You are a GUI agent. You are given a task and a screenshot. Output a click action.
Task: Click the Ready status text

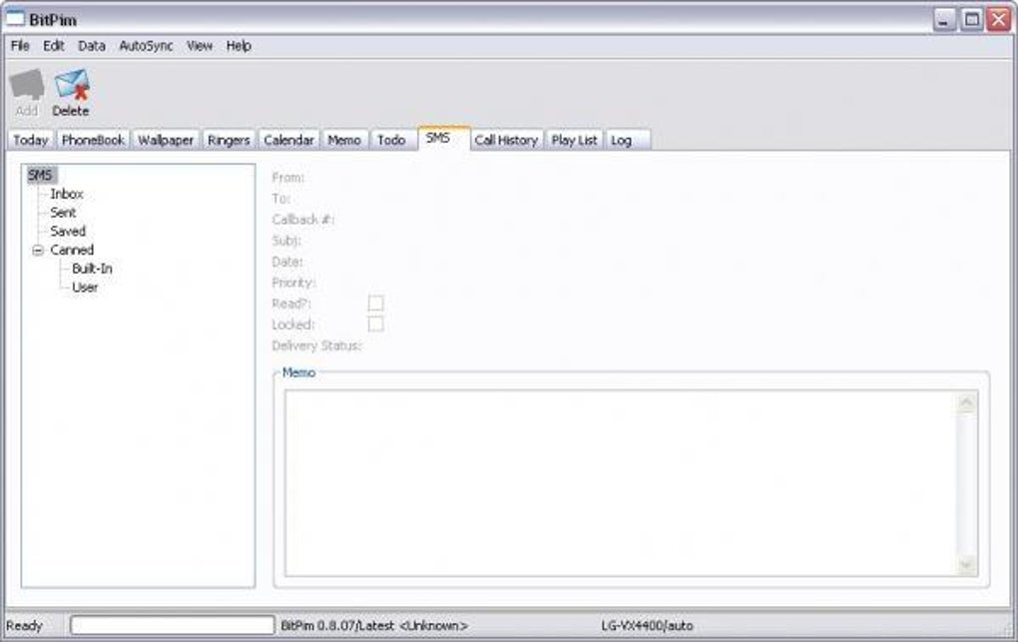(24, 626)
